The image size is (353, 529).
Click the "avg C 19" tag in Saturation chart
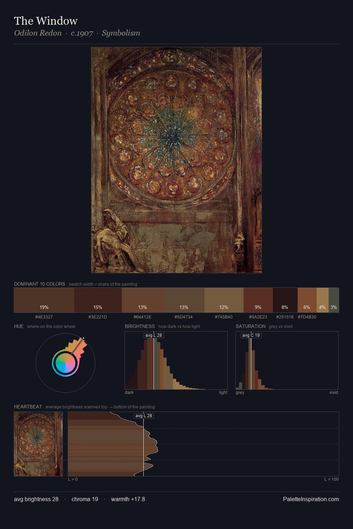click(x=251, y=335)
